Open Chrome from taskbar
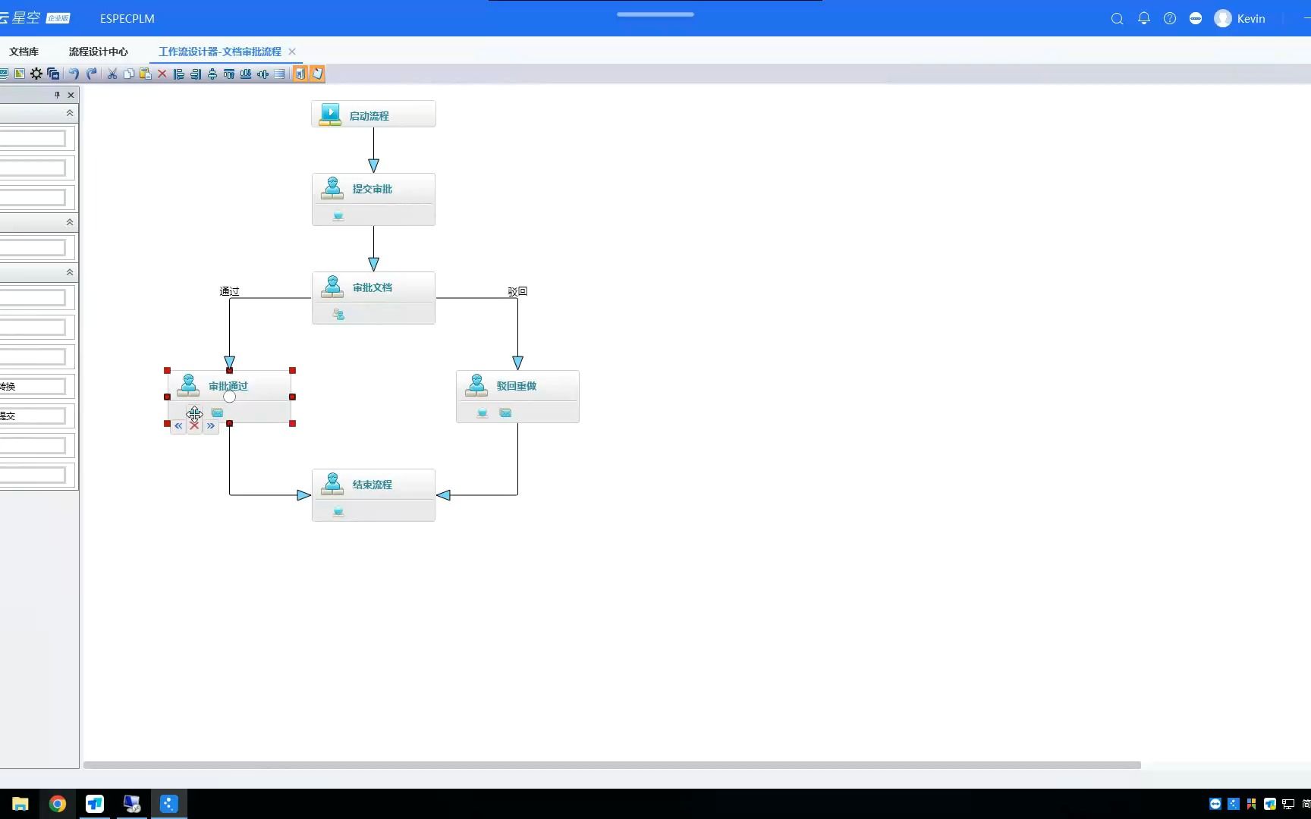The width and height of the screenshot is (1311, 819). coord(58,804)
